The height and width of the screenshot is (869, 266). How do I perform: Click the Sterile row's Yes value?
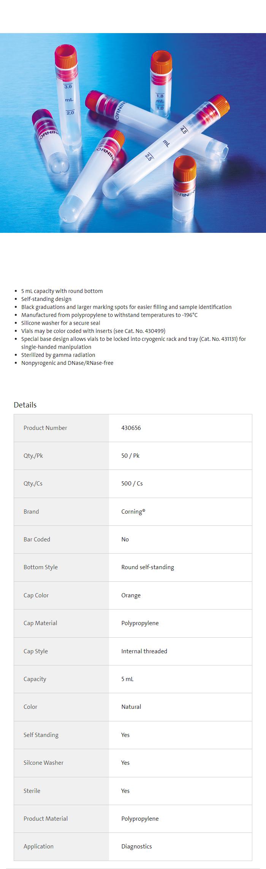coord(125,791)
